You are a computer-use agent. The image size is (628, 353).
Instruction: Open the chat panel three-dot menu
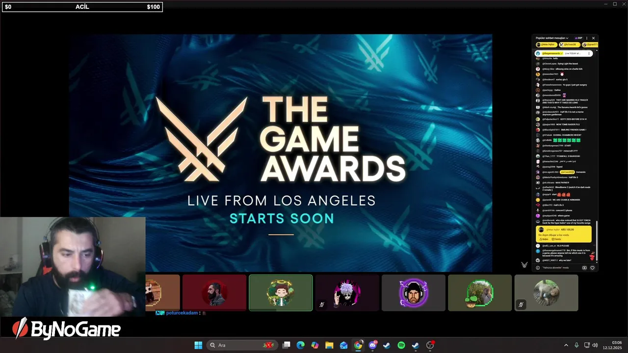coord(587,38)
